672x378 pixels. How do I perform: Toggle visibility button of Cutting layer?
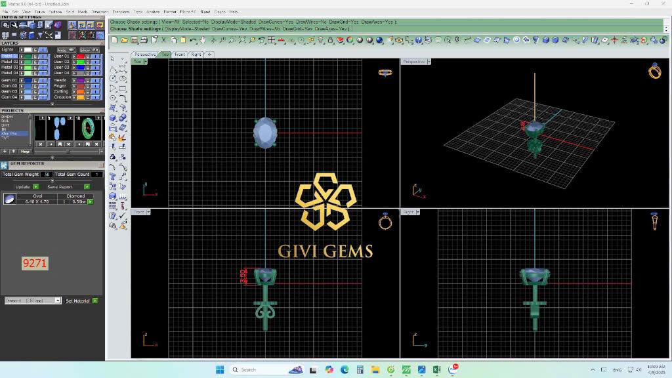(95, 92)
